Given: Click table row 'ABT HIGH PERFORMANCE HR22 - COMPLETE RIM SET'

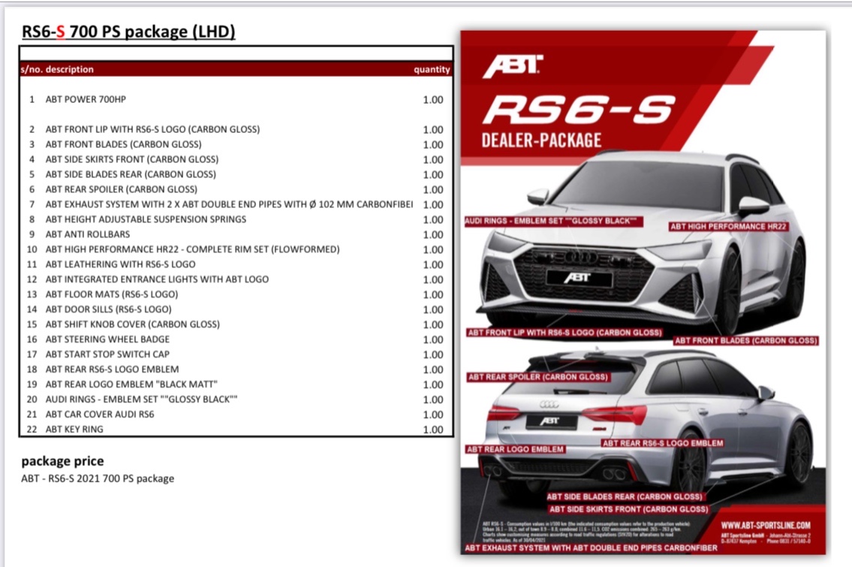Looking at the screenshot, I should click(x=192, y=249).
